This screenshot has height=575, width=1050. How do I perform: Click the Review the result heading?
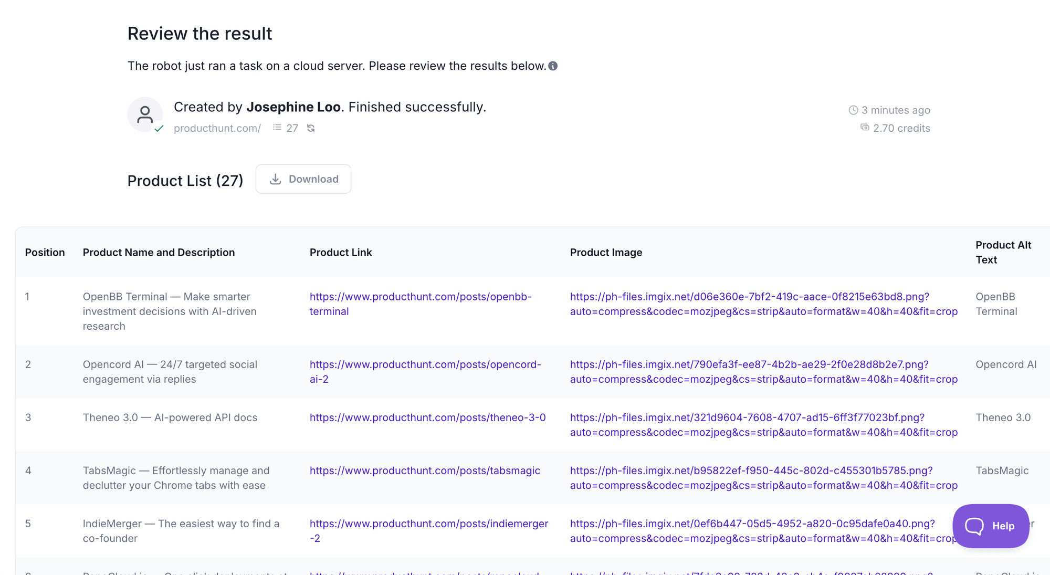[x=199, y=34]
